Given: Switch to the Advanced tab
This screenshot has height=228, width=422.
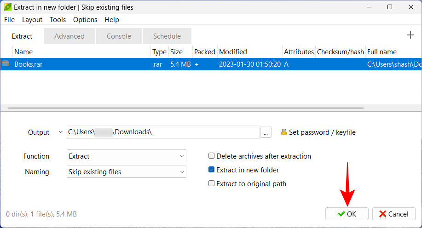Looking at the screenshot, I should coord(69,36).
